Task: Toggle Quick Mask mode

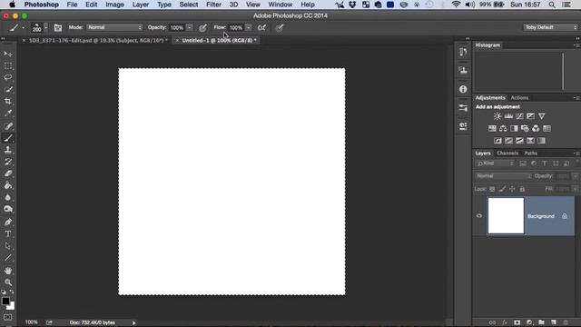Action: tap(8, 318)
